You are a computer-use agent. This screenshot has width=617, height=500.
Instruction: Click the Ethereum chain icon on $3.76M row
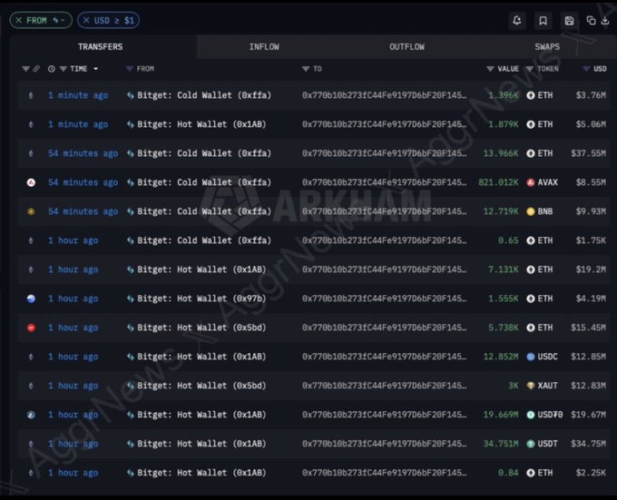pyautogui.click(x=31, y=95)
